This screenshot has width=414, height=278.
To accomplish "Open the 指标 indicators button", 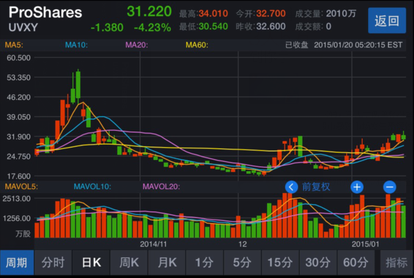I will [x=397, y=263].
